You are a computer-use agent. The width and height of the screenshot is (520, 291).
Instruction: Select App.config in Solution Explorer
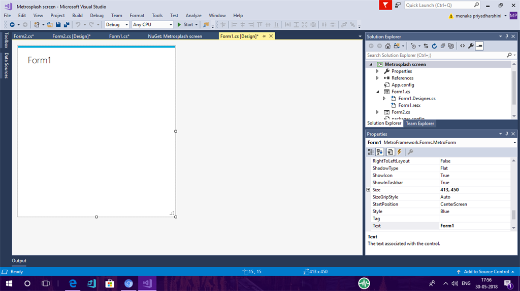(403, 85)
